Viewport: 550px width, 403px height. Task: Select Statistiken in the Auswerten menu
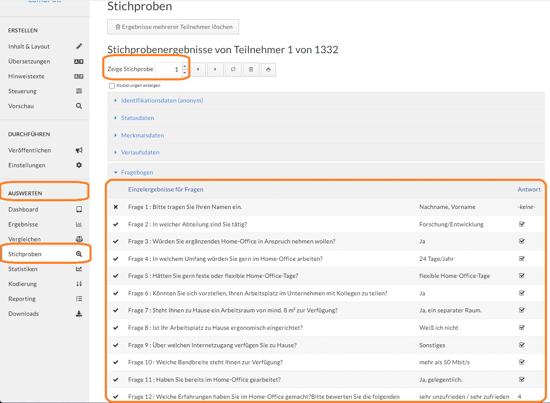(x=23, y=269)
